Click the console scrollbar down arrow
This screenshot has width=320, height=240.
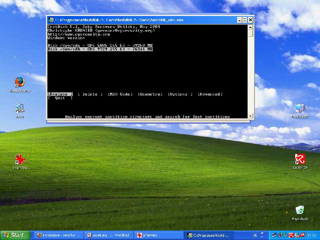point(250,116)
